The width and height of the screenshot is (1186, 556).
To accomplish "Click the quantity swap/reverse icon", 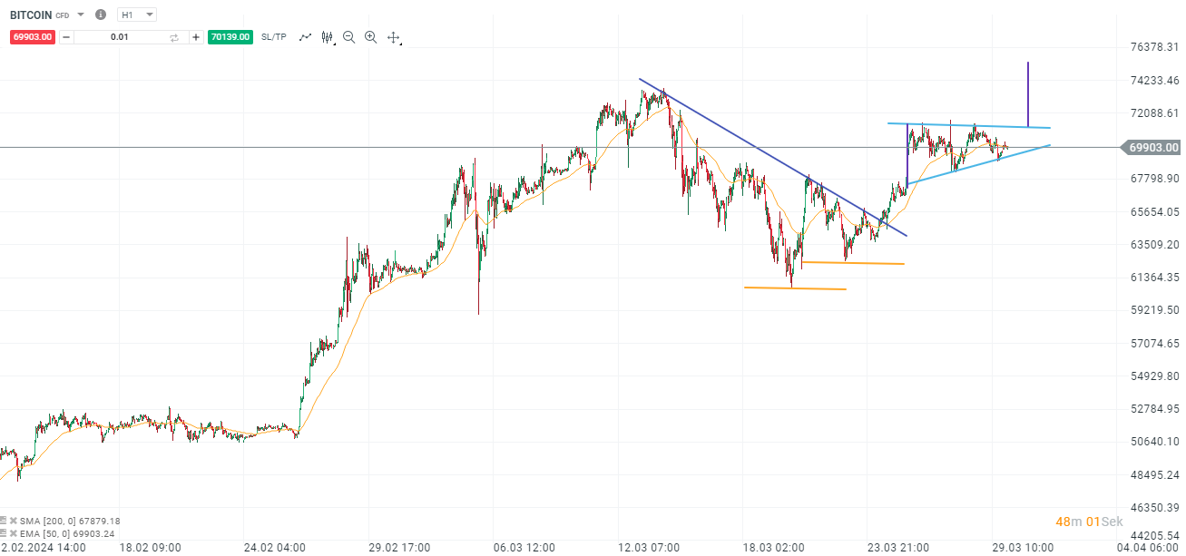I will click(x=174, y=37).
